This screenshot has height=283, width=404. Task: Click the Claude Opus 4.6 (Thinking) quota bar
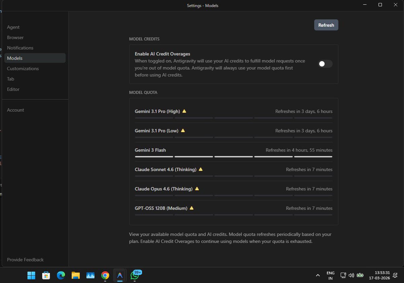(x=234, y=195)
